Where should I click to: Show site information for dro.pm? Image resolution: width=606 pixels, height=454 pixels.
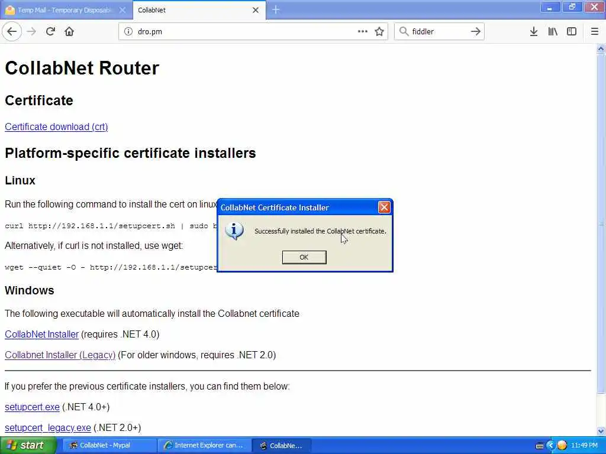pyautogui.click(x=128, y=31)
